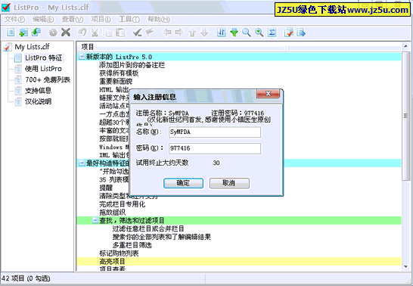The width and height of the screenshot is (413, 286).
Task: Click the find next magnifier icon
Action: (x=259, y=33)
